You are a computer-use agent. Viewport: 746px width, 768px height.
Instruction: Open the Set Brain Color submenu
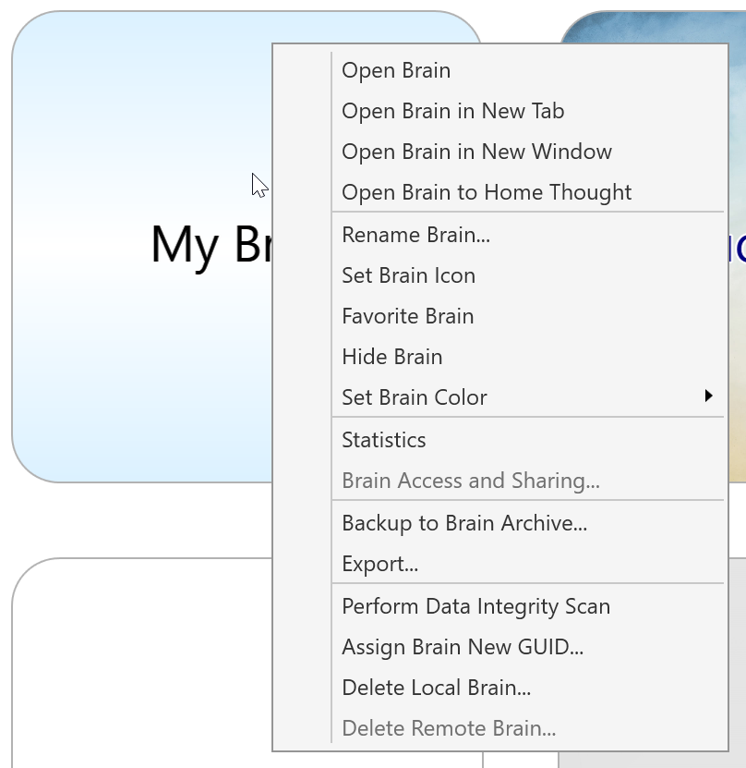pos(415,398)
